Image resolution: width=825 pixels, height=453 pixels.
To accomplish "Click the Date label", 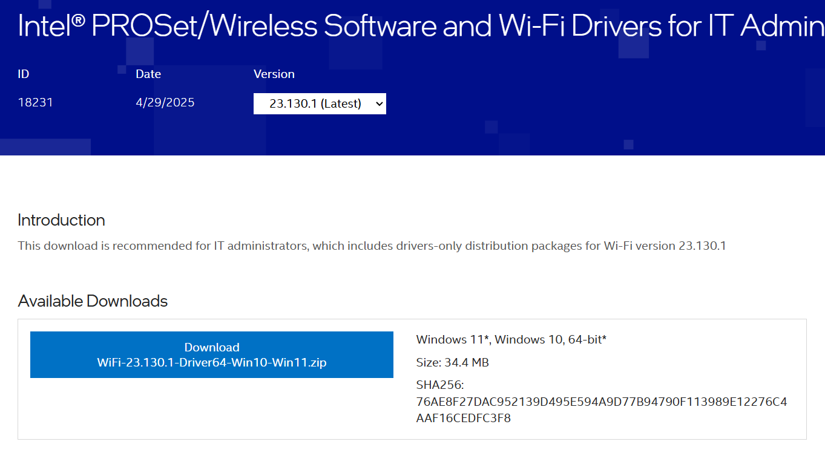I will click(x=148, y=74).
